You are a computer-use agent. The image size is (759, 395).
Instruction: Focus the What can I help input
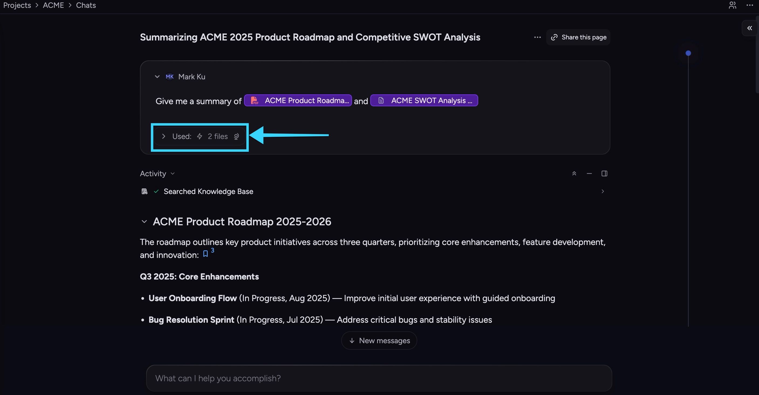379,379
